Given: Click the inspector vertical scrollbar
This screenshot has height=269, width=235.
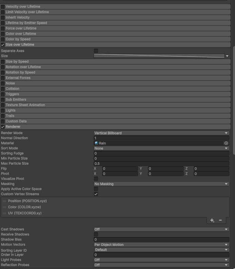Looking at the screenshot, I should 234,100.
